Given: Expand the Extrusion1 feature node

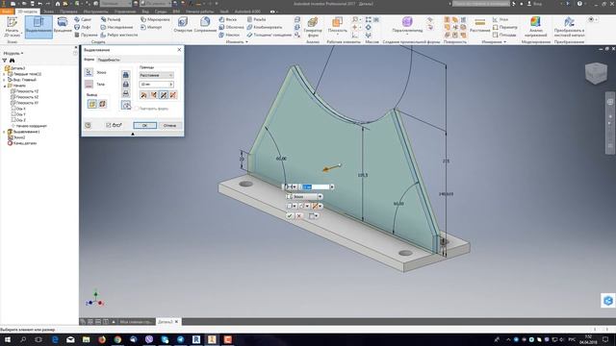Looking at the screenshot, I should tap(4, 132).
